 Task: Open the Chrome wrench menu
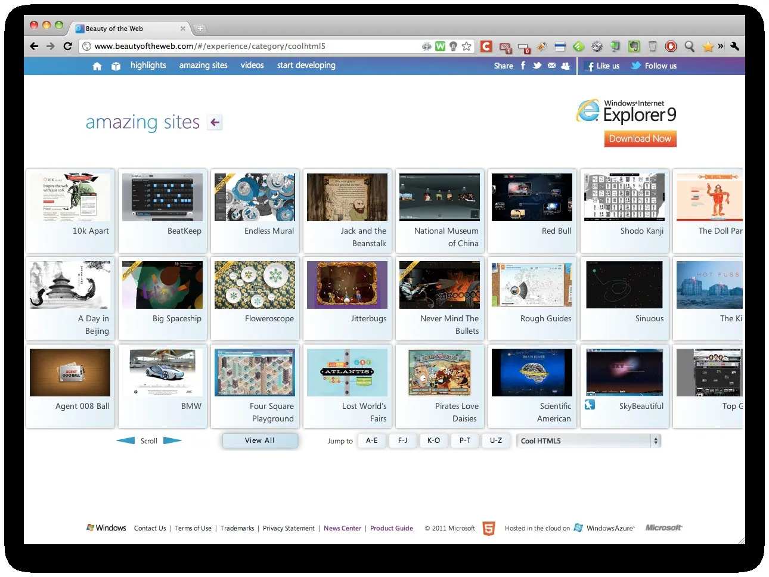click(734, 46)
